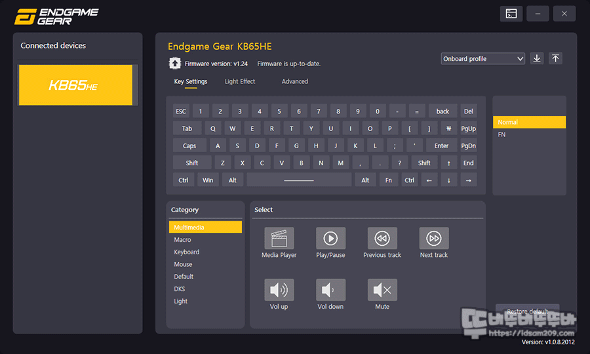The image size is (590, 354).
Task: Select the Mute speaker icon
Action: point(382,290)
